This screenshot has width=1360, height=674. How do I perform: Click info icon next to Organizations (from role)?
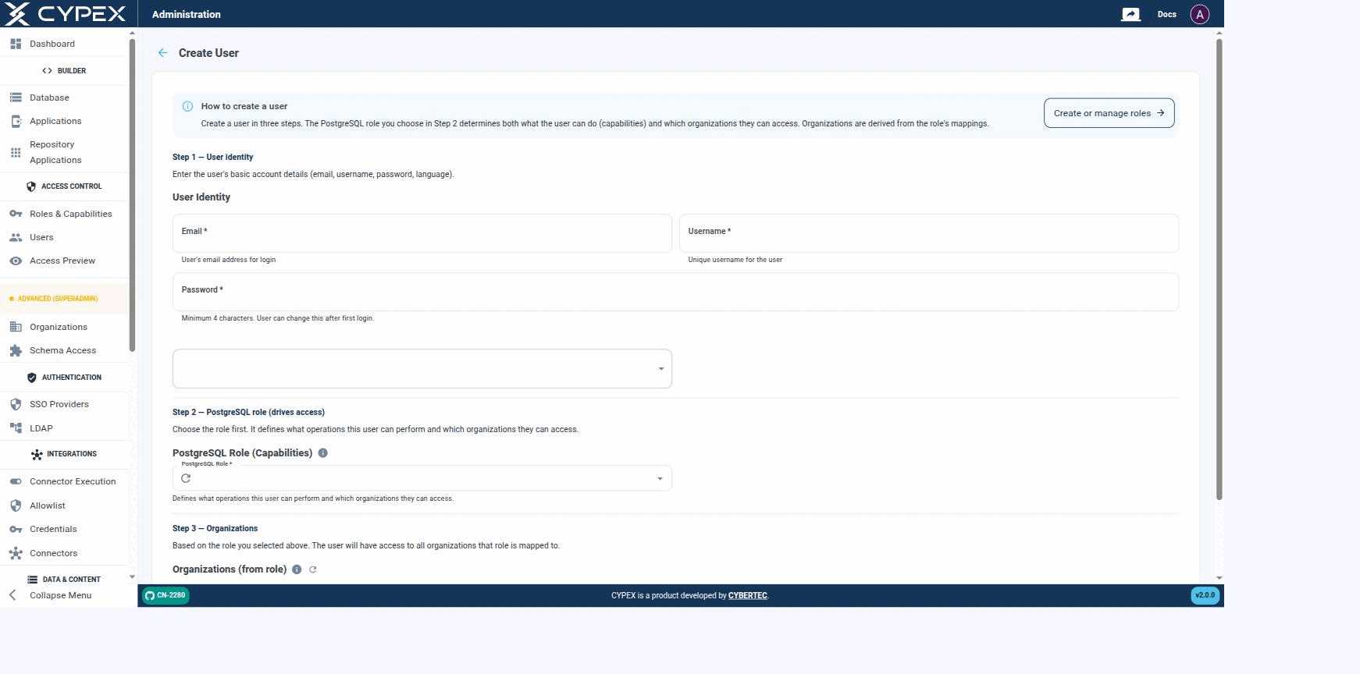297,569
